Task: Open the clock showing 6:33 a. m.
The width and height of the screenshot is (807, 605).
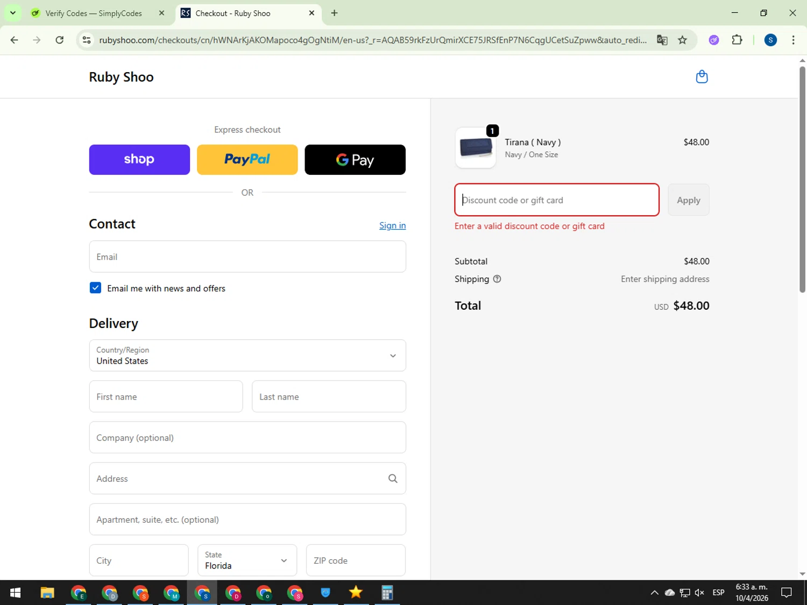Action: 752,593
